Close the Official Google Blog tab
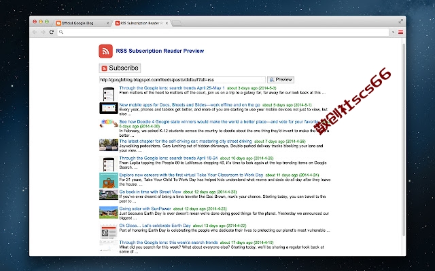 point(107,23)
